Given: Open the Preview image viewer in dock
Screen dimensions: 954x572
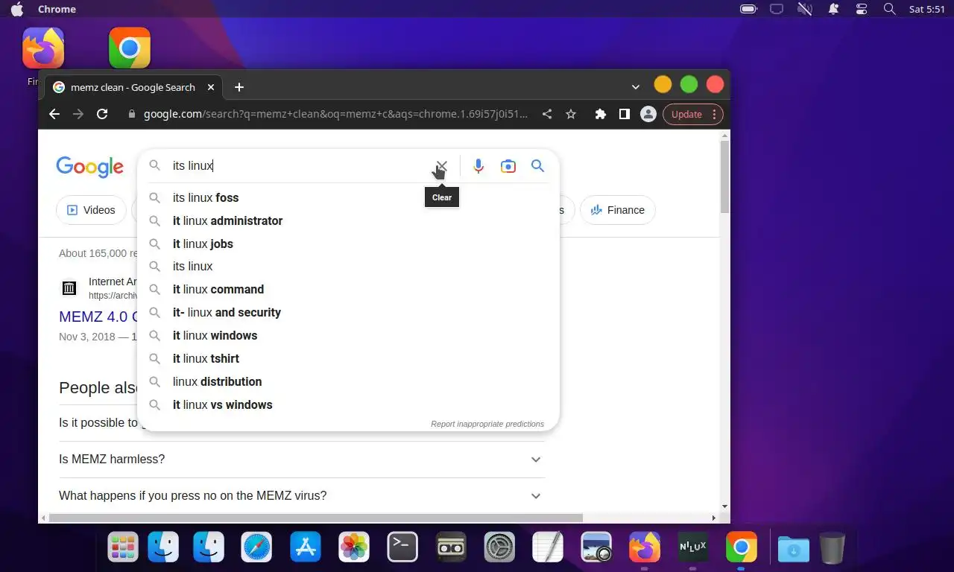Looking at the screenshot, I should [596, 548].
